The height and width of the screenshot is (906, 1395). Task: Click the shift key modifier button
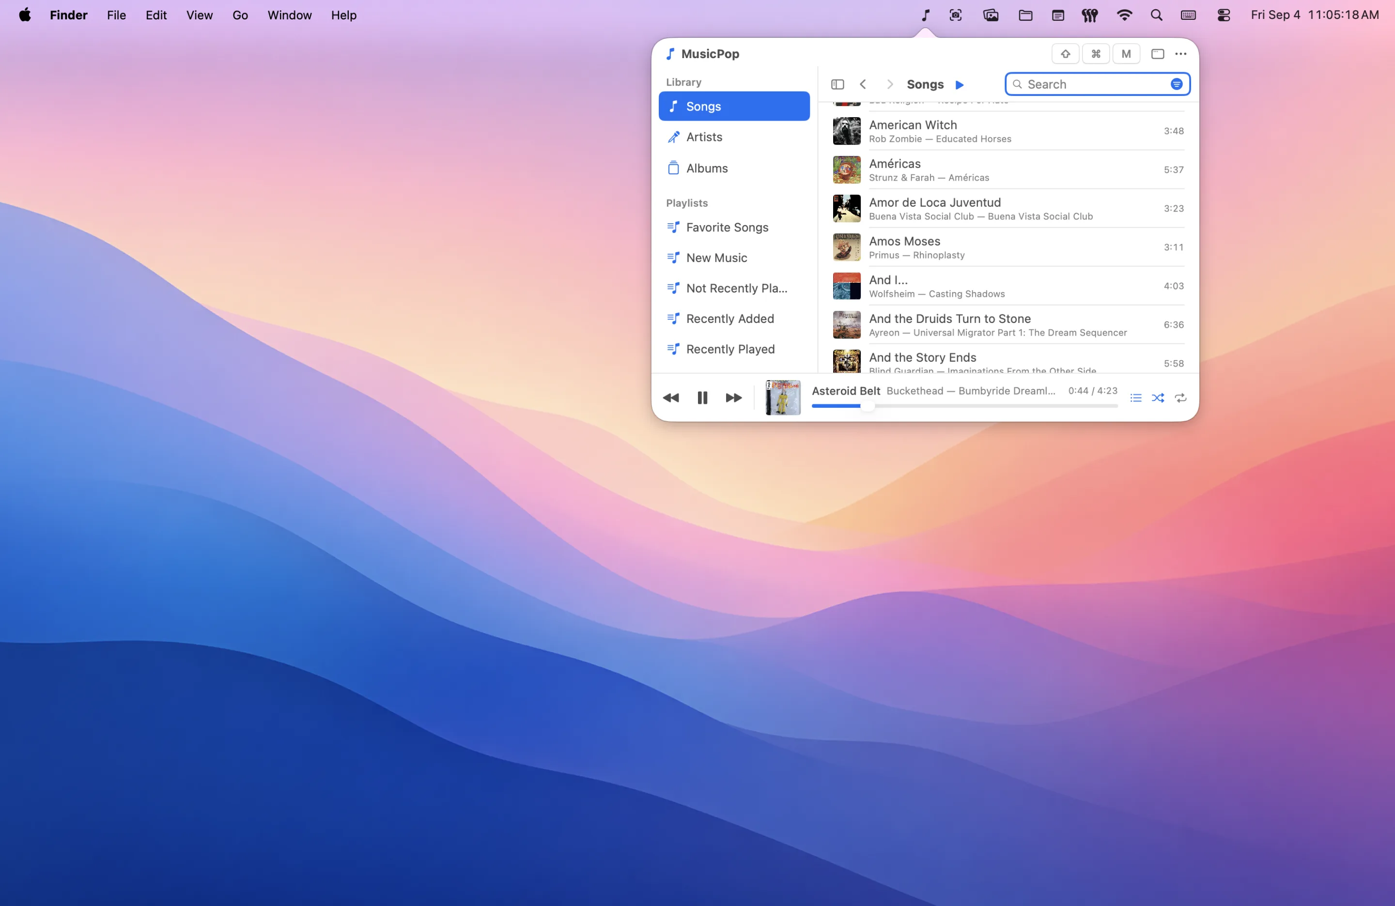pyautogui.click(x=1066, y=54)
